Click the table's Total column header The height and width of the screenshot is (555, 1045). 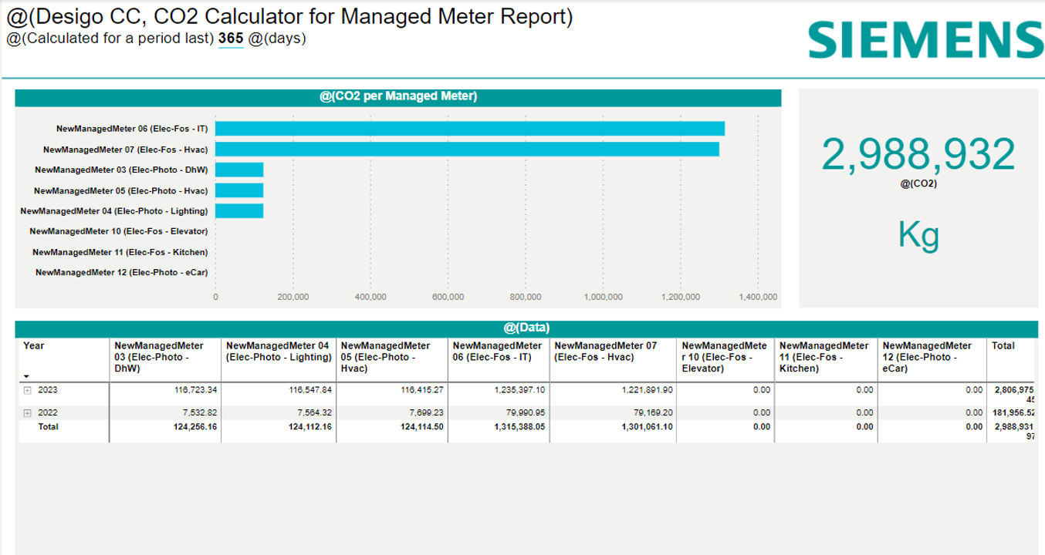(x=1003, y=346)
